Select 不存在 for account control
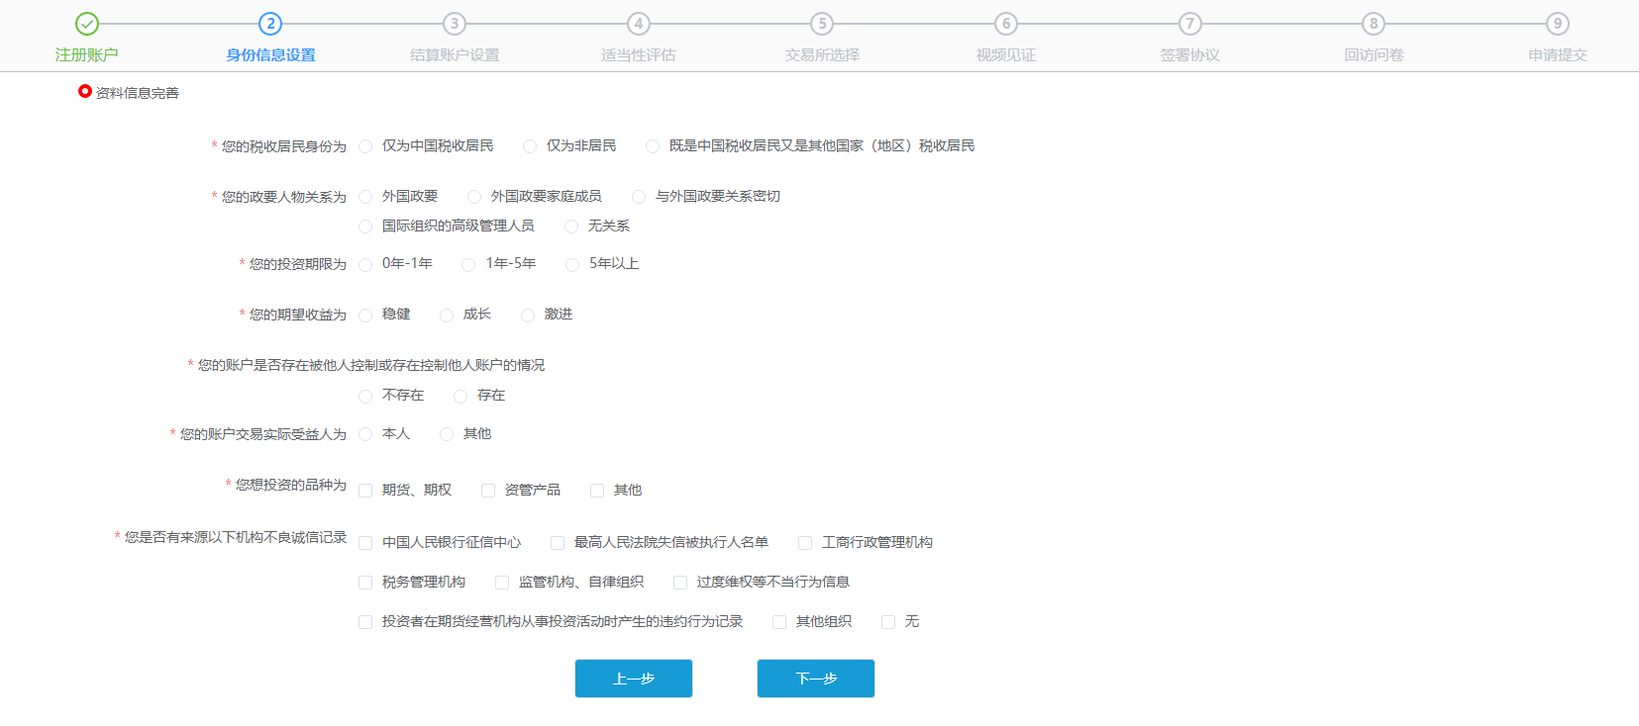This screenshot has height=726, width=1639. point(365,396)
